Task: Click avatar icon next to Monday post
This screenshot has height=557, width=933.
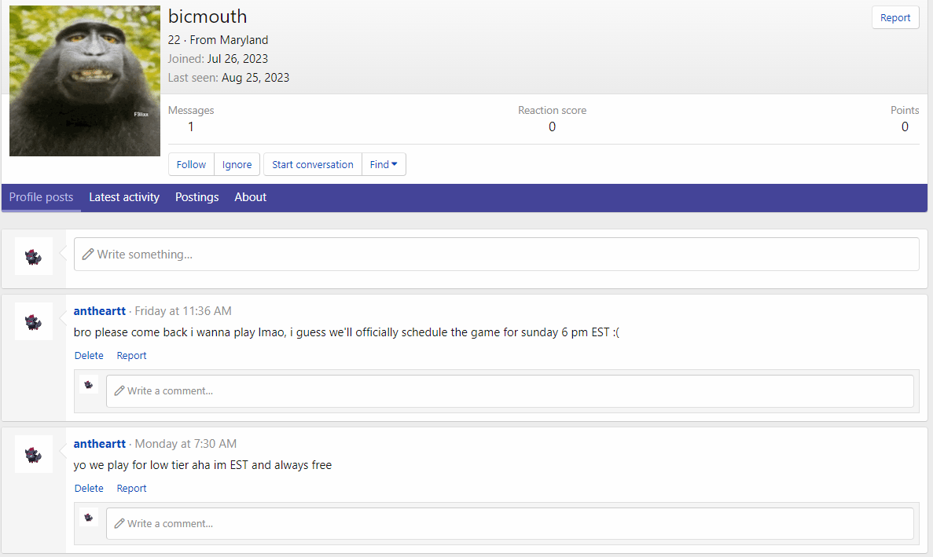Action: (x=34, y=454)
